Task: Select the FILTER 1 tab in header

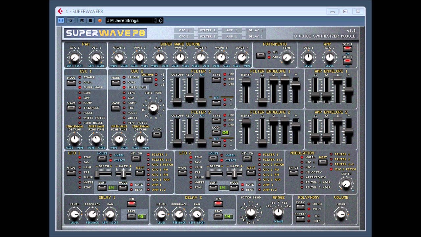Action: click(x=208, y=30)
